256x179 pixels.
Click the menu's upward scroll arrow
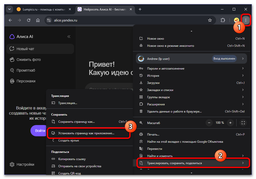[x=191, y=31]
